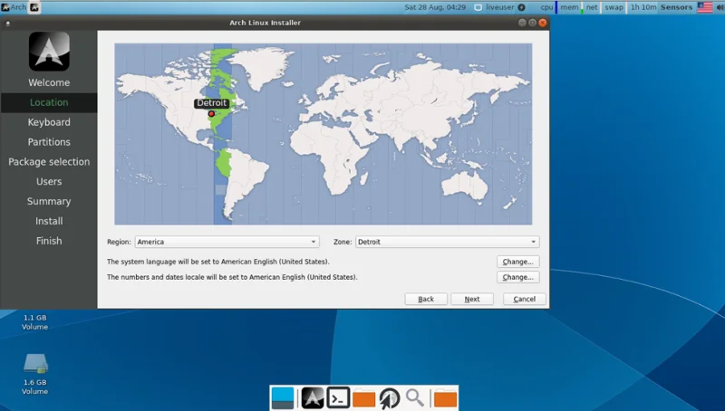Minimize the Arch Linux Installer window
The width and height of the screenshot is (725, 411).
(x=522, y=23)
